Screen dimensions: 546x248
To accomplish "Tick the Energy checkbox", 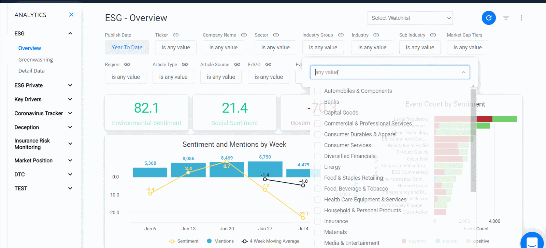I will pyautogui.click(x=317, y=167).
